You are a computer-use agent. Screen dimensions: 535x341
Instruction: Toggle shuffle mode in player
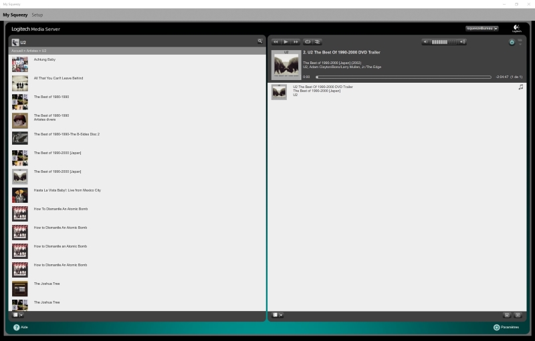point(318,42)
